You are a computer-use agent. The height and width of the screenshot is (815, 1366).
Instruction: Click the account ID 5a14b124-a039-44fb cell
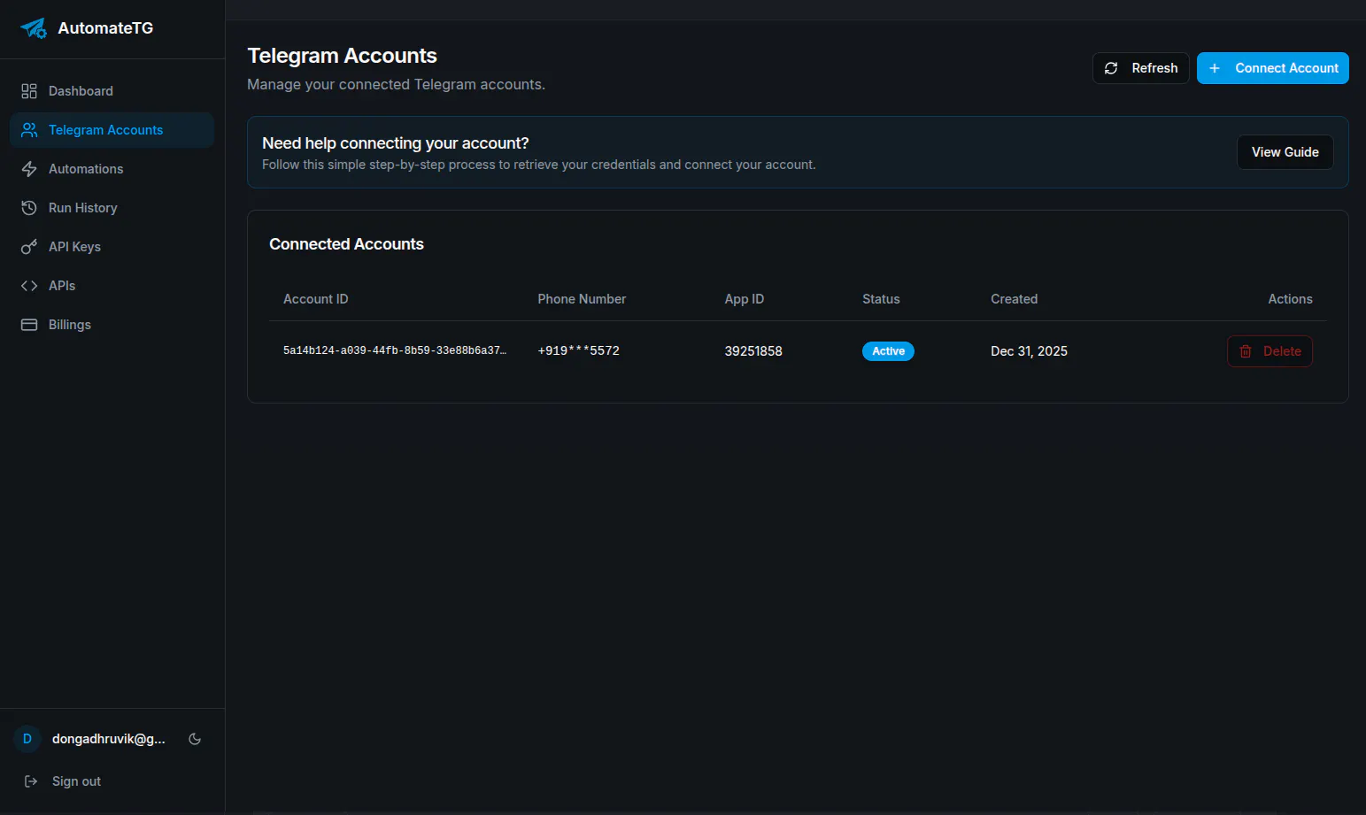[395, 350]
